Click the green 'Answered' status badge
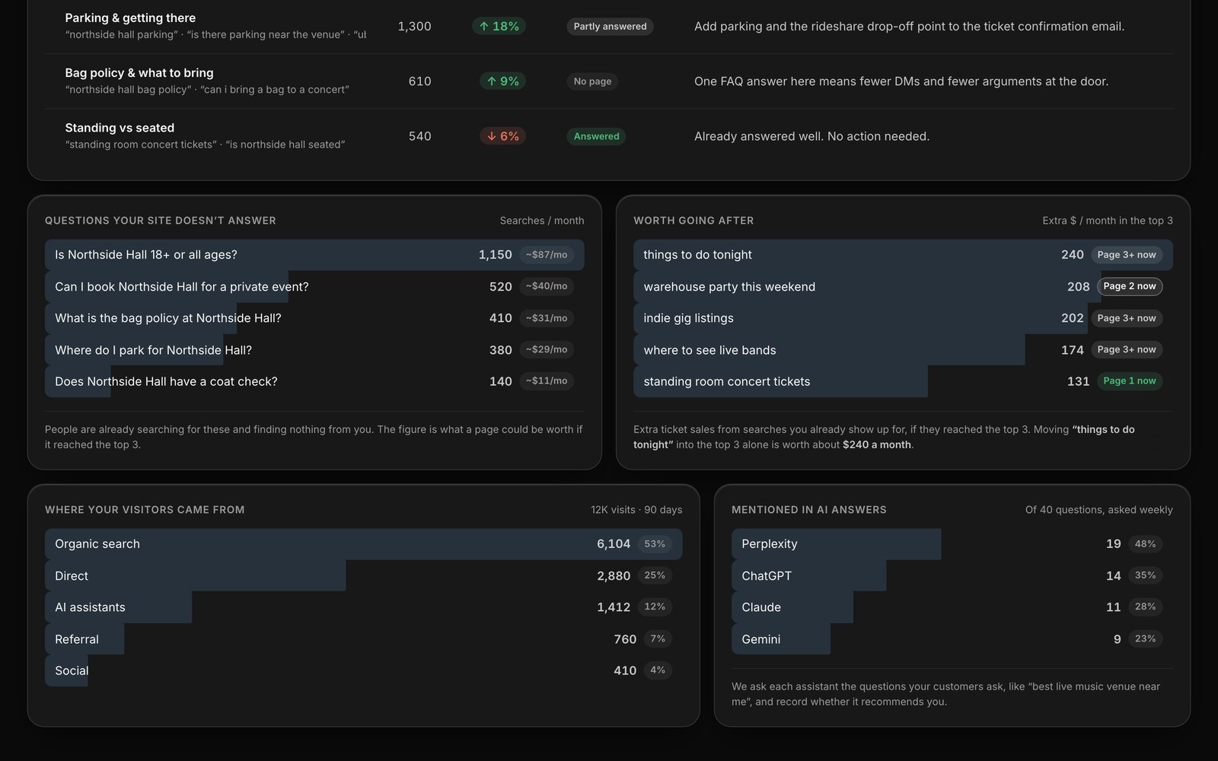This screenshot has width=1218, height=761. (x=596, y=136)
